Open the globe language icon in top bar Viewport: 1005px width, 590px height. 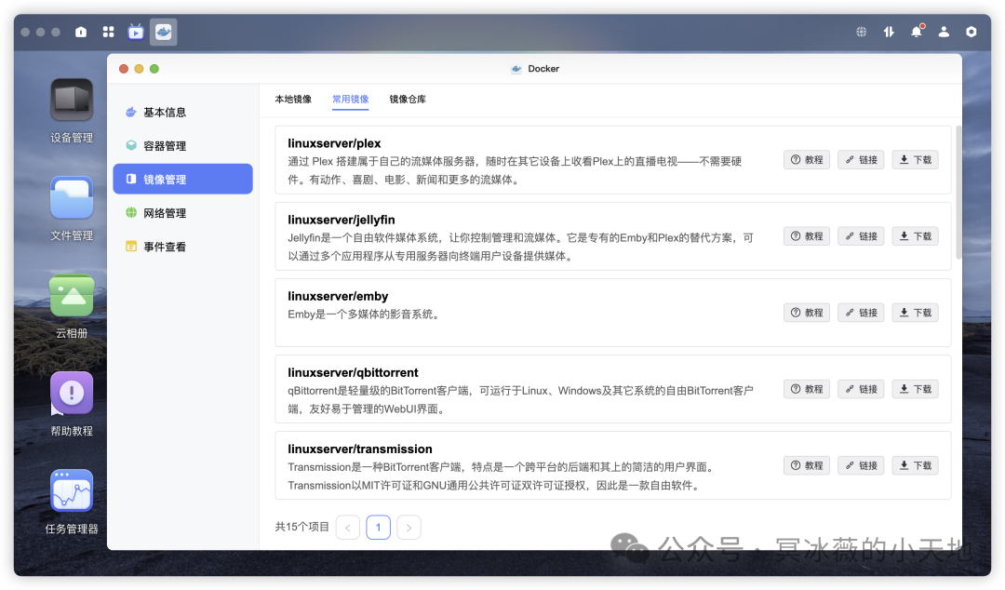tap(862, 32)
